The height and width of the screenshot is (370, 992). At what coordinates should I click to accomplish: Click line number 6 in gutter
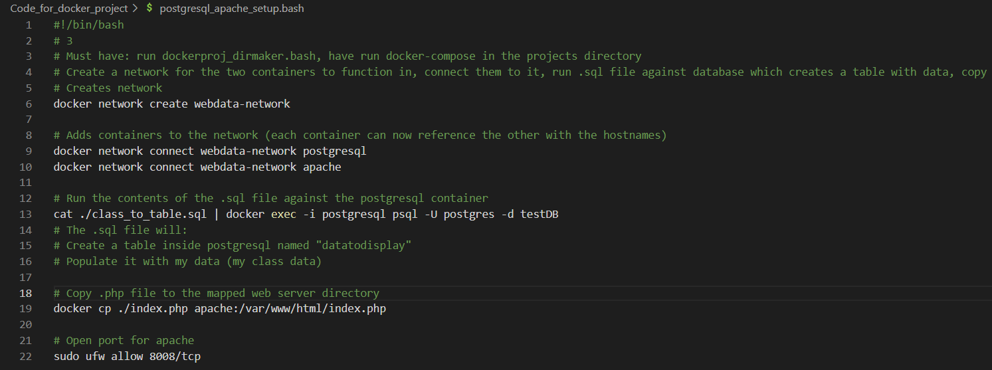[29, 104]
